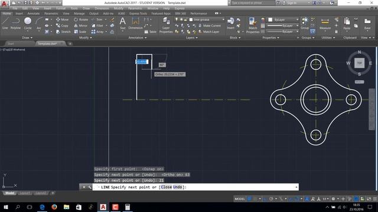Image resolution: width=378 pixels, height=212 pixels.
Task: Click the TOP face of ViewCube
Action: 359,63
